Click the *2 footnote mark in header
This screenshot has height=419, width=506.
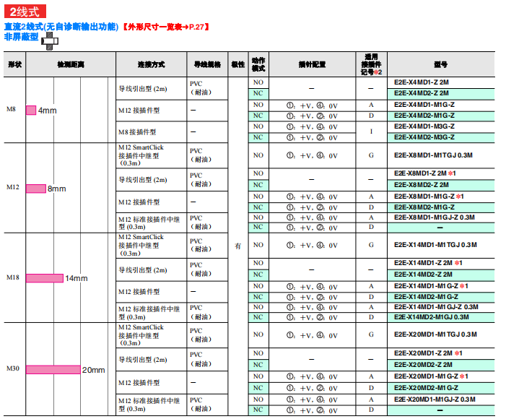coord(378,72)
